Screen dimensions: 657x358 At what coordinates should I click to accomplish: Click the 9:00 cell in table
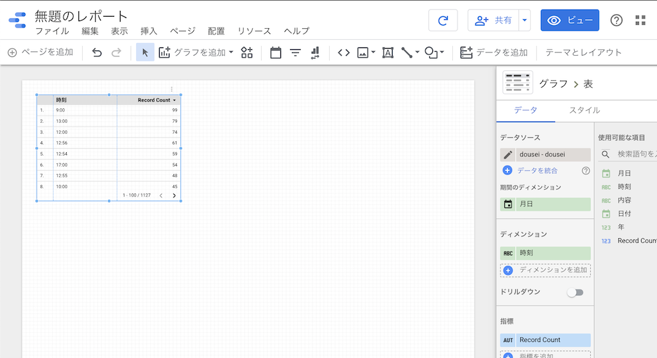point(60,110)
